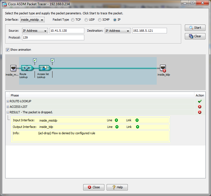Screen dimensions: 211x196
Task: Click the Protocol field containing 139
Action: tap(53, 37)
